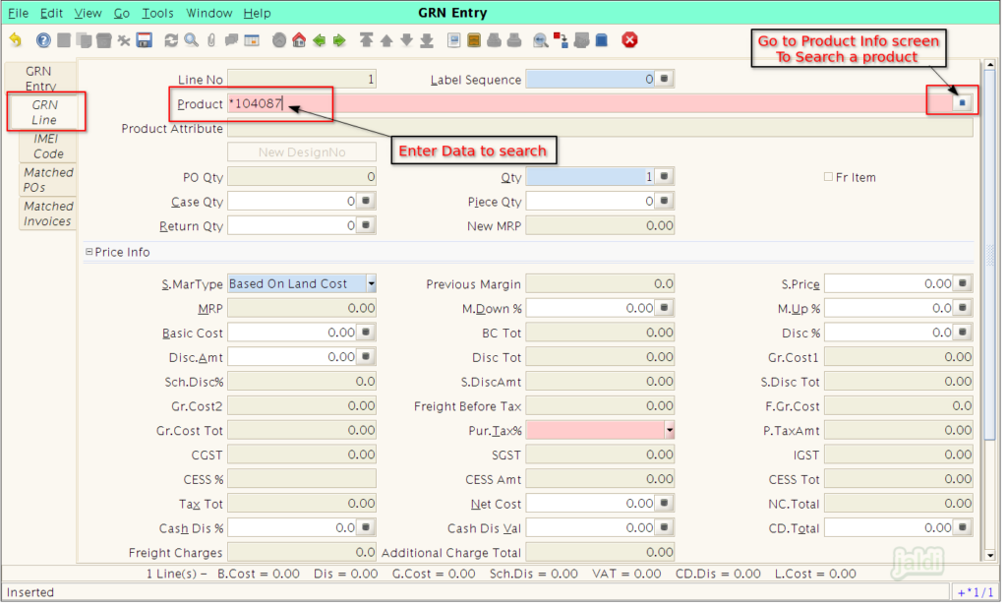Click the Basic Cost input field
Image resolution: width=1007 pixels, height=608 pixels.
pos(292,332)
